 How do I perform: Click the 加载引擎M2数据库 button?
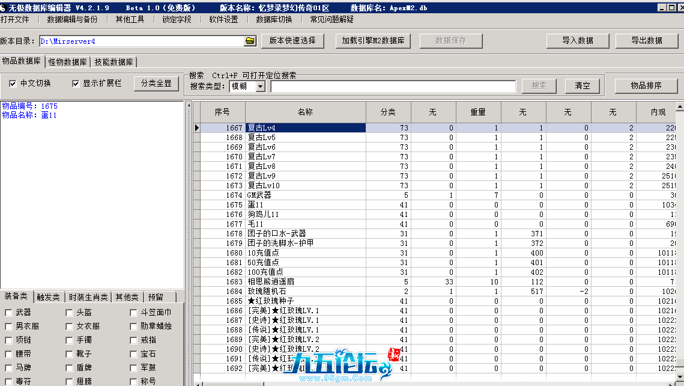373,41
